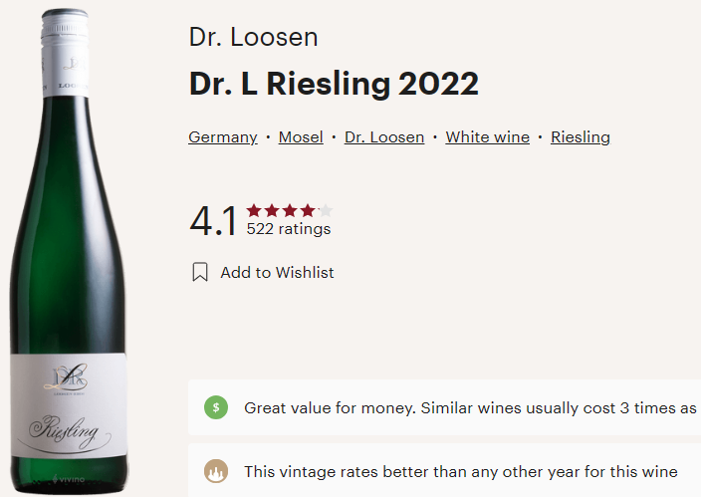The image size is (701, 497).
Task: Click the Dr. L Riesling 2022 title
Action: coord(334,85)
